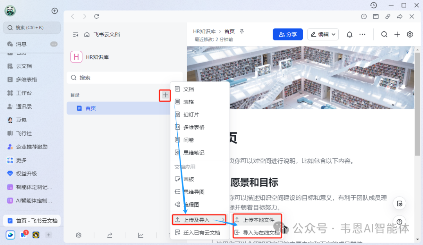Click the 搜索 field in the knowledge base panel
The height and width of the screenshot is (245, 423).
tap(125, 78)
